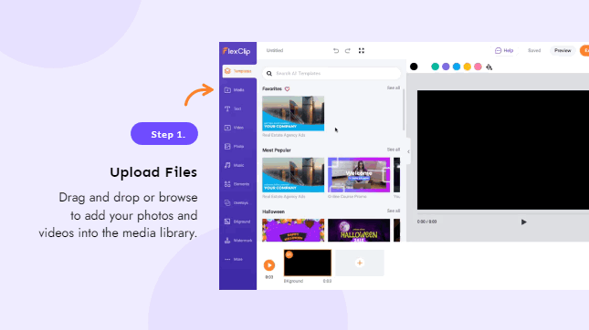589x330 pixels.
Task: Open the Media sidebar panel
Action: [235, 90]
